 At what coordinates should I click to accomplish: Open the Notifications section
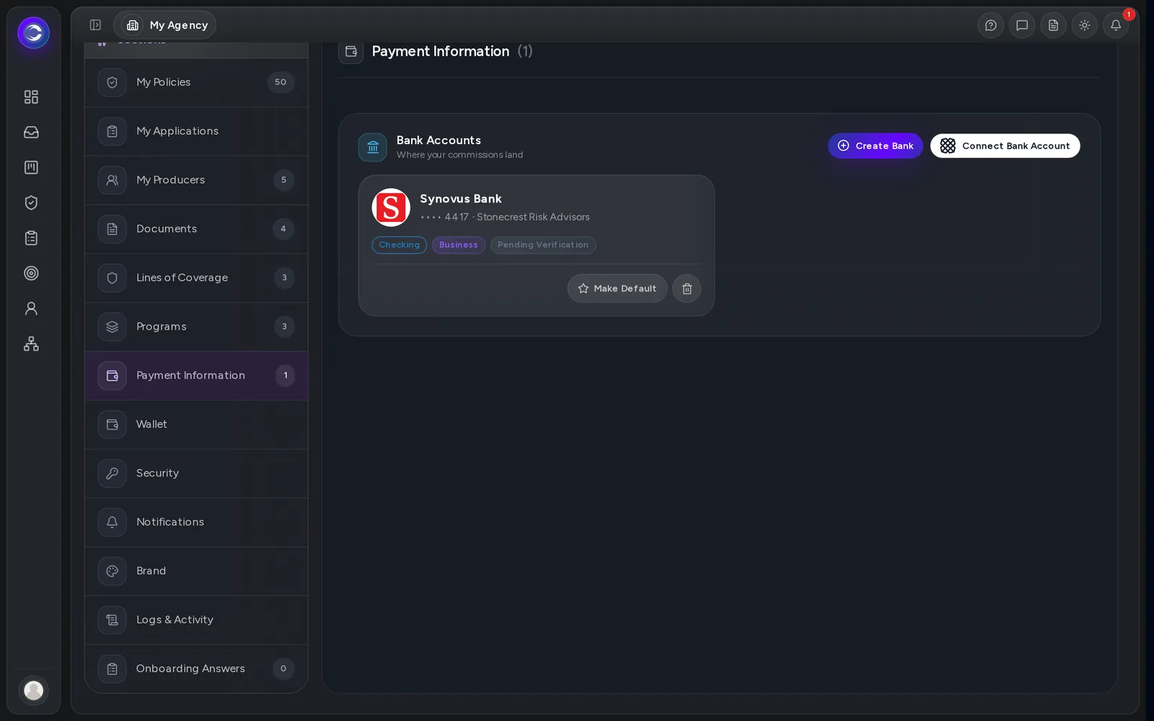click(x=196, y=522)
